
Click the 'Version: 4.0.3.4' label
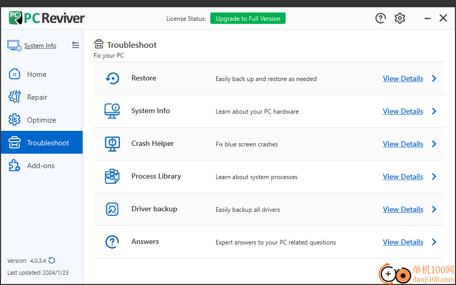click(26, 261)
